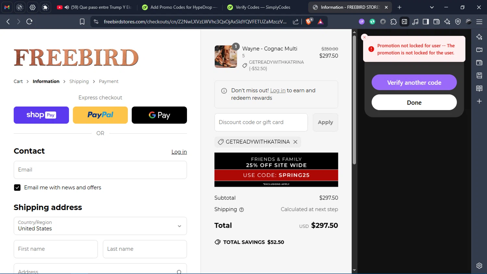This screenshot has width=487, height=274.
Task: Focus the Last name field
Action: [145, 249]
